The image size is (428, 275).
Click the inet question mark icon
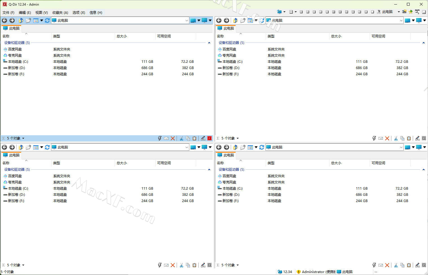(x=379, y=12)
